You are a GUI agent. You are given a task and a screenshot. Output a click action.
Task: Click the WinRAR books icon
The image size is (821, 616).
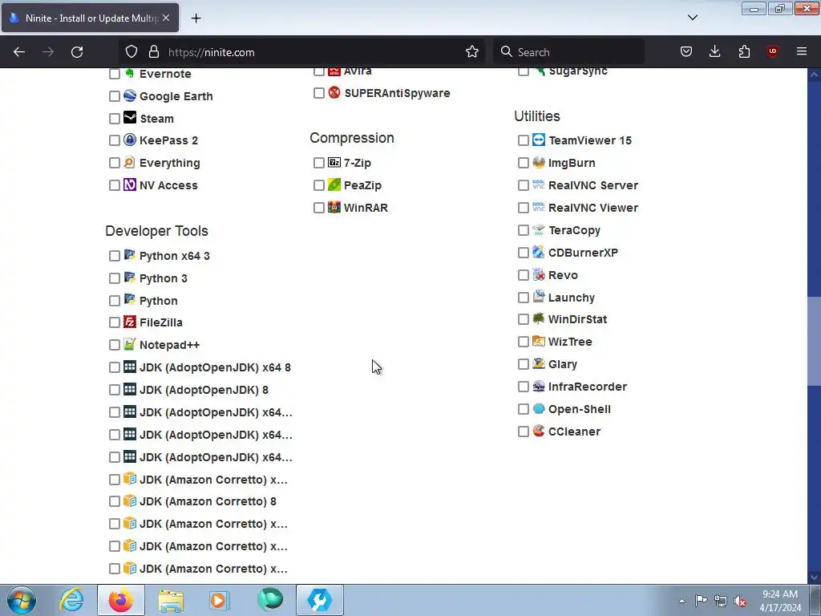point(334,208)
